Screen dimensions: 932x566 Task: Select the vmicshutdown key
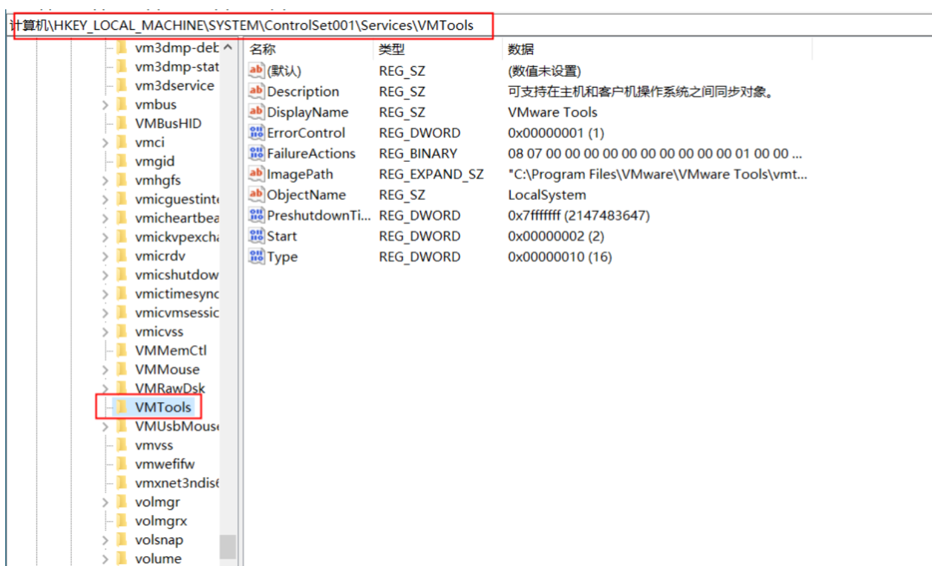[x=177, y=275]
